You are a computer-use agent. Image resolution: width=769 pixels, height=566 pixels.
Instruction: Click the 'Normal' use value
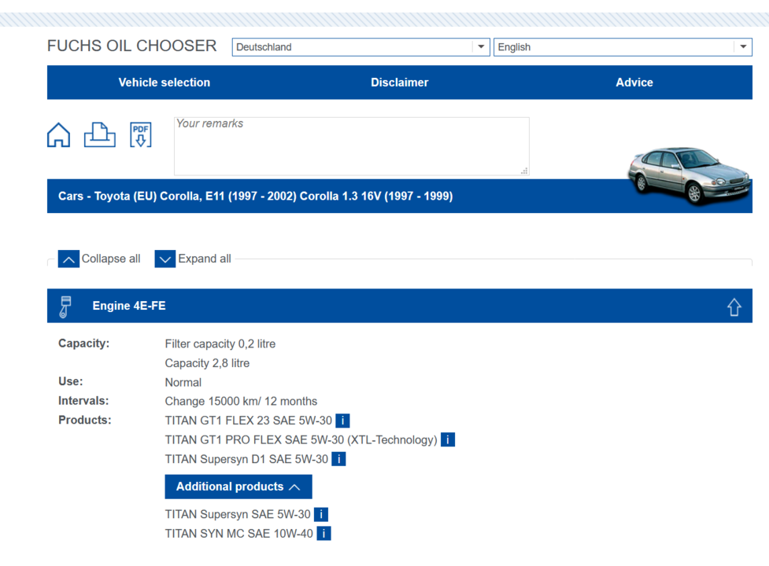[x=183, y=382]
